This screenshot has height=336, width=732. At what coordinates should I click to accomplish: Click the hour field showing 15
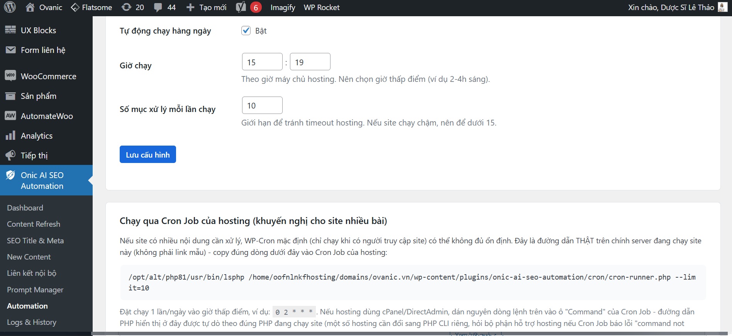click(262, 62)
